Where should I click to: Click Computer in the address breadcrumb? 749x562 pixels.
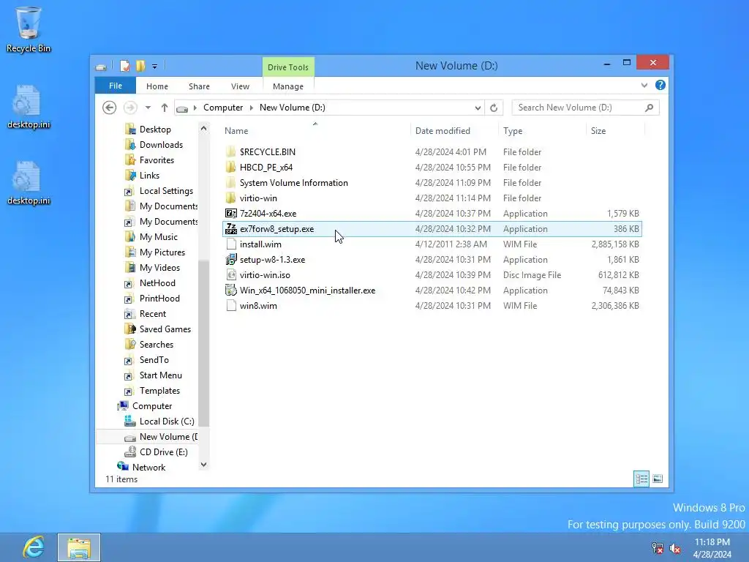[x=223, y=108]
